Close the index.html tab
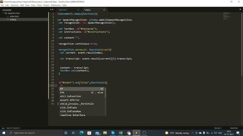This screenshot has height=136, width=243. point(78,10)
